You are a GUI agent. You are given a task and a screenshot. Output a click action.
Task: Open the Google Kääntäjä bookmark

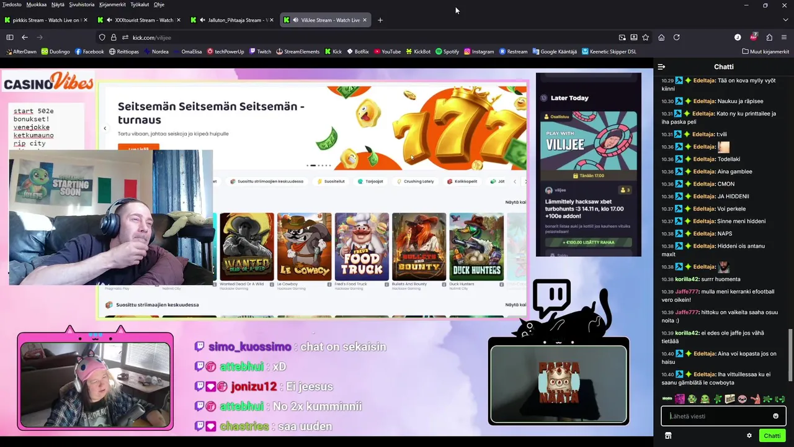pos(554,52)
